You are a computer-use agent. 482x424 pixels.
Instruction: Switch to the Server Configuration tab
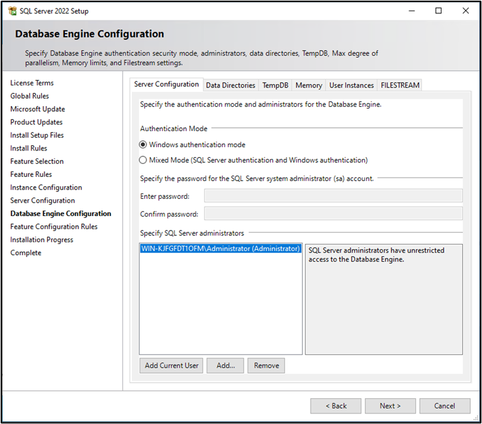click(166, 84)
